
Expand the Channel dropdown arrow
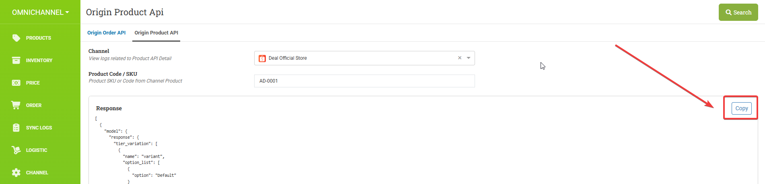pos(469,58)
